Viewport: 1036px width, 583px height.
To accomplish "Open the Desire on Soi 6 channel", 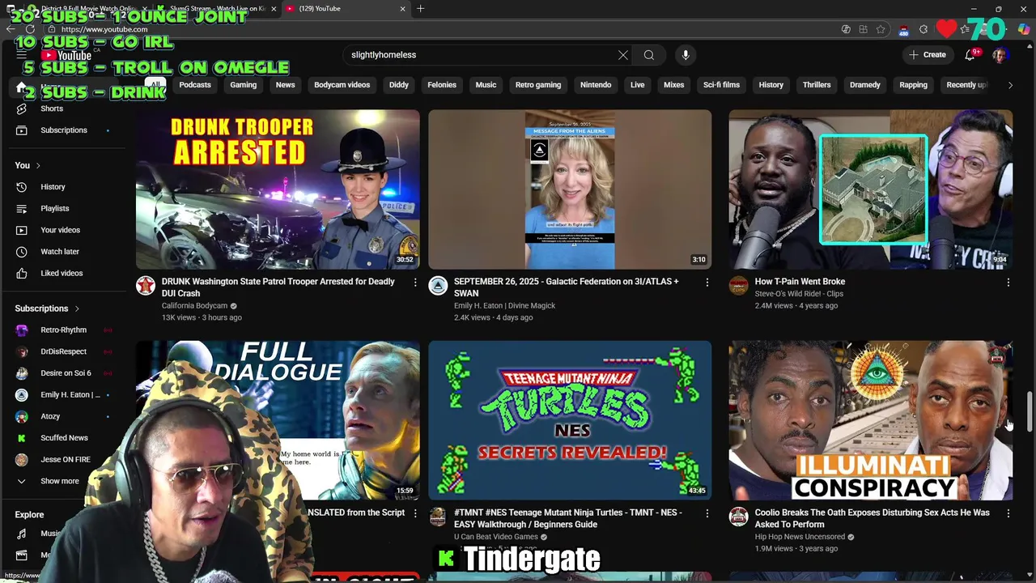I will 66,373.
